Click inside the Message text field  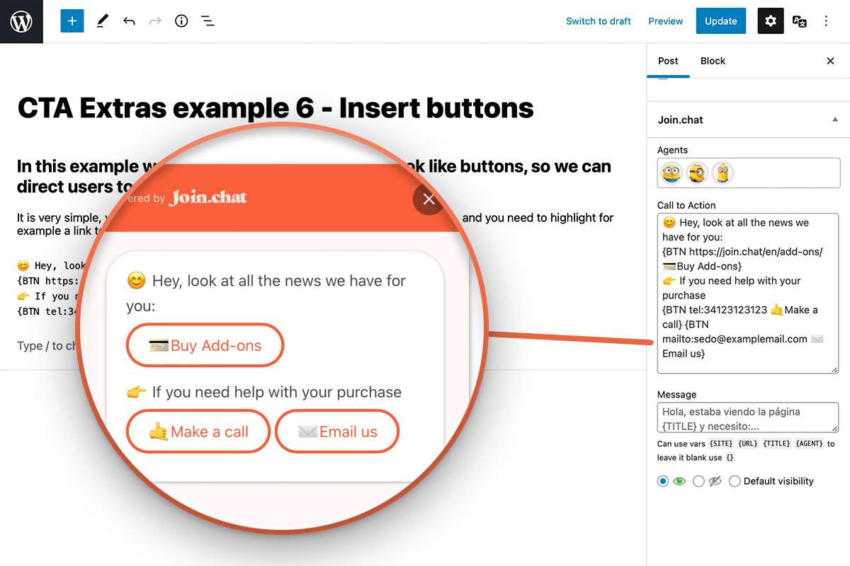coord(748,417)
